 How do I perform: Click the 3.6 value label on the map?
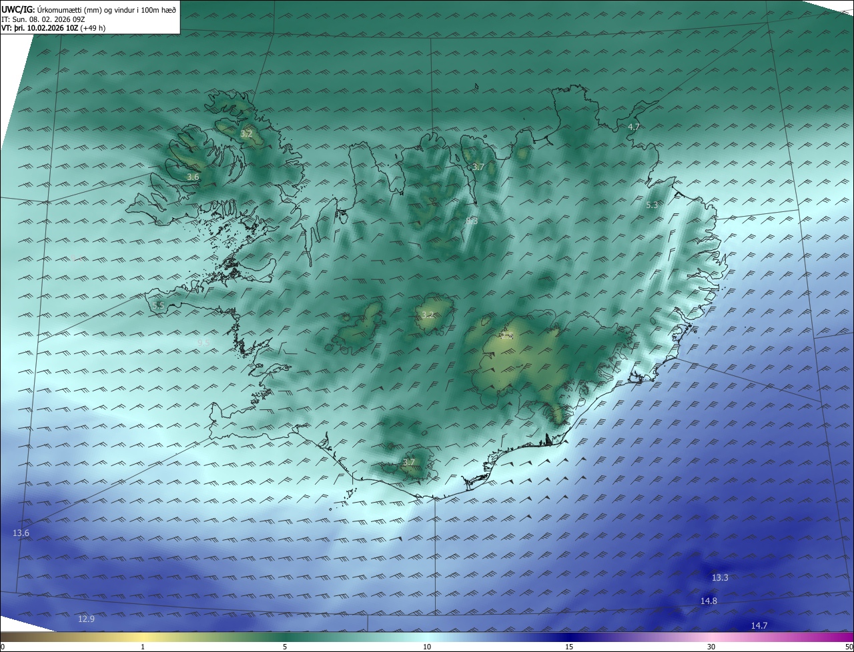point(193,177)
